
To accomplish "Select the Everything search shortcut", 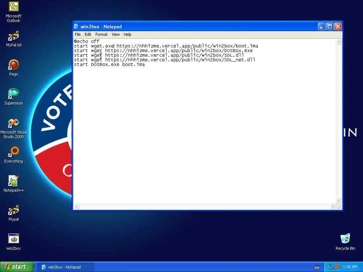I will 13,155.
